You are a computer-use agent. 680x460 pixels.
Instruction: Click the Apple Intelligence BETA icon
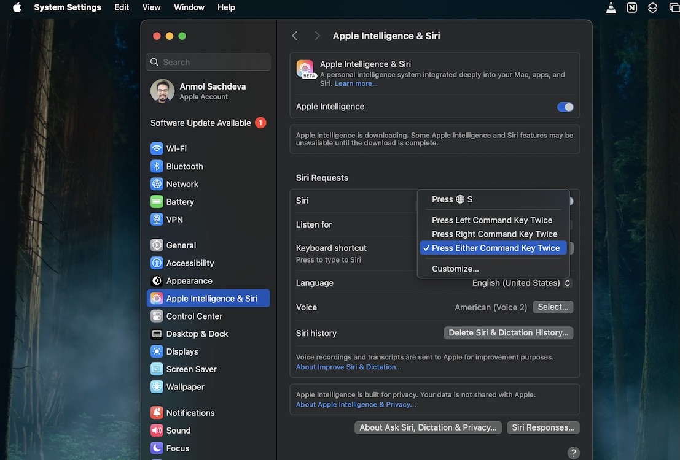[x=305, y=69]
